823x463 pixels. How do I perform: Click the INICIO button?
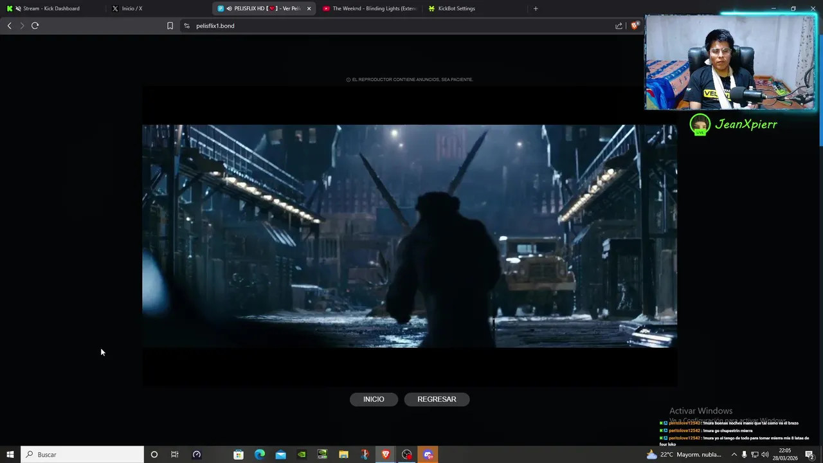[x=374, y=399]
